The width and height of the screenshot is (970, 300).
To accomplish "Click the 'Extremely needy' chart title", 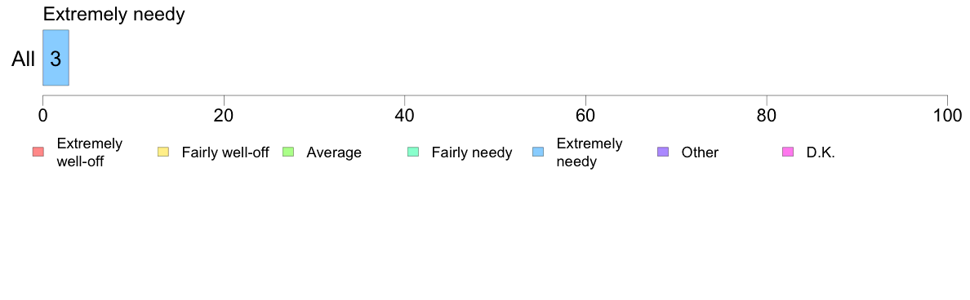I will [113, 15].
